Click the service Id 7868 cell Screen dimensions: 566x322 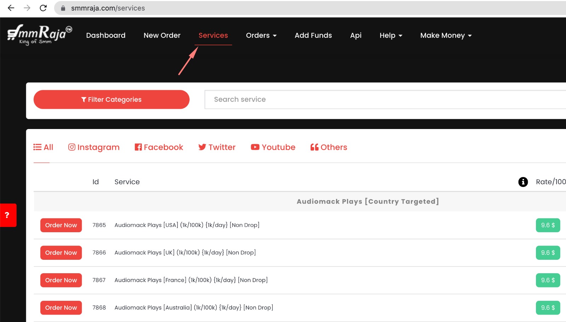(99, 308)
